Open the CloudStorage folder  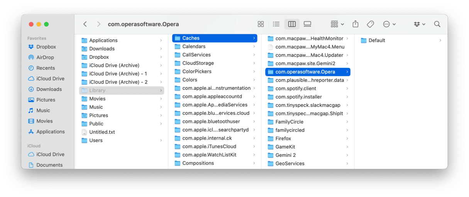click(198, 63)
